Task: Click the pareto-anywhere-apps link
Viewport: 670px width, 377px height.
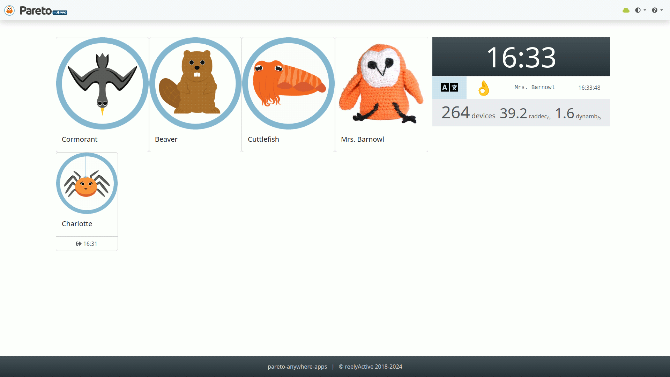Action: tap(297, 367)
